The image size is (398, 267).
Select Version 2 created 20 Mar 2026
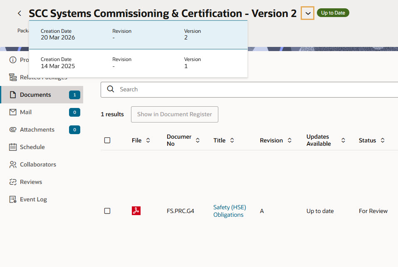pos(138,34)
